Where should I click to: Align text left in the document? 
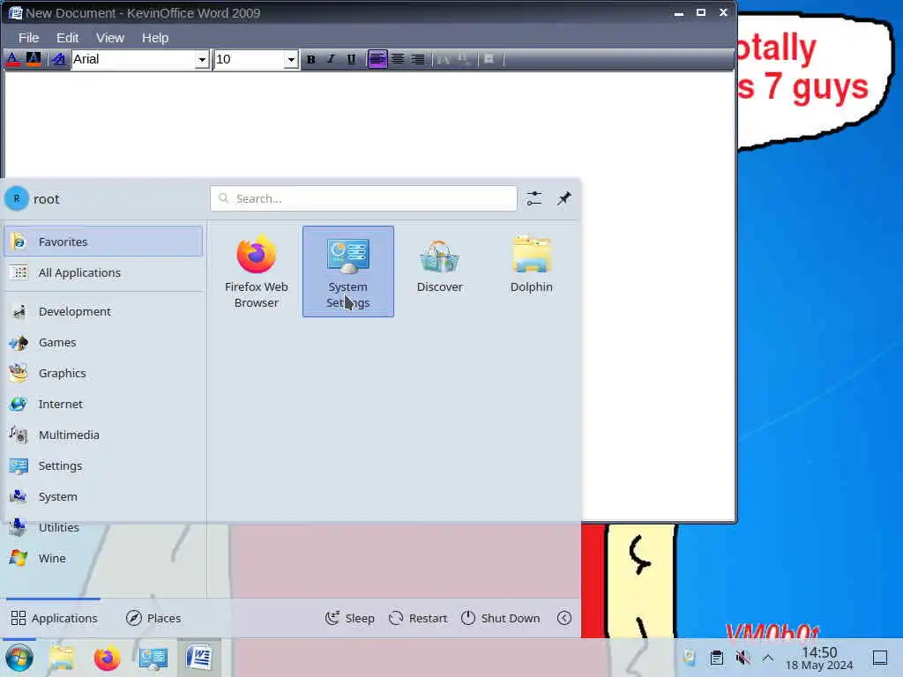tap(377, 59)
